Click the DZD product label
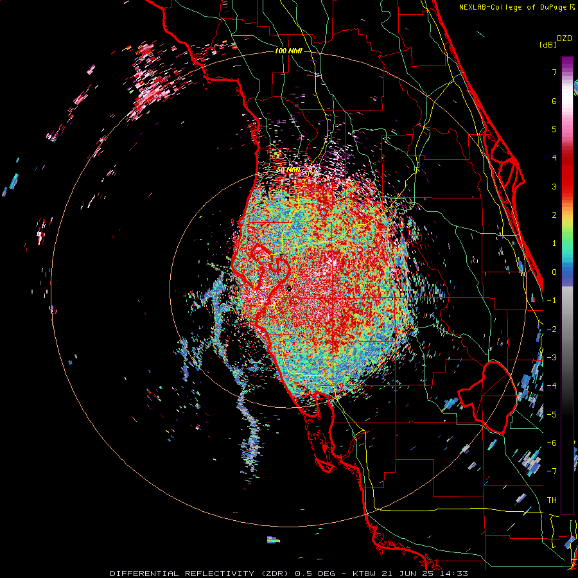Image resolution: width=578 pixels, height=578 pixels. click(x=564, y=39)
